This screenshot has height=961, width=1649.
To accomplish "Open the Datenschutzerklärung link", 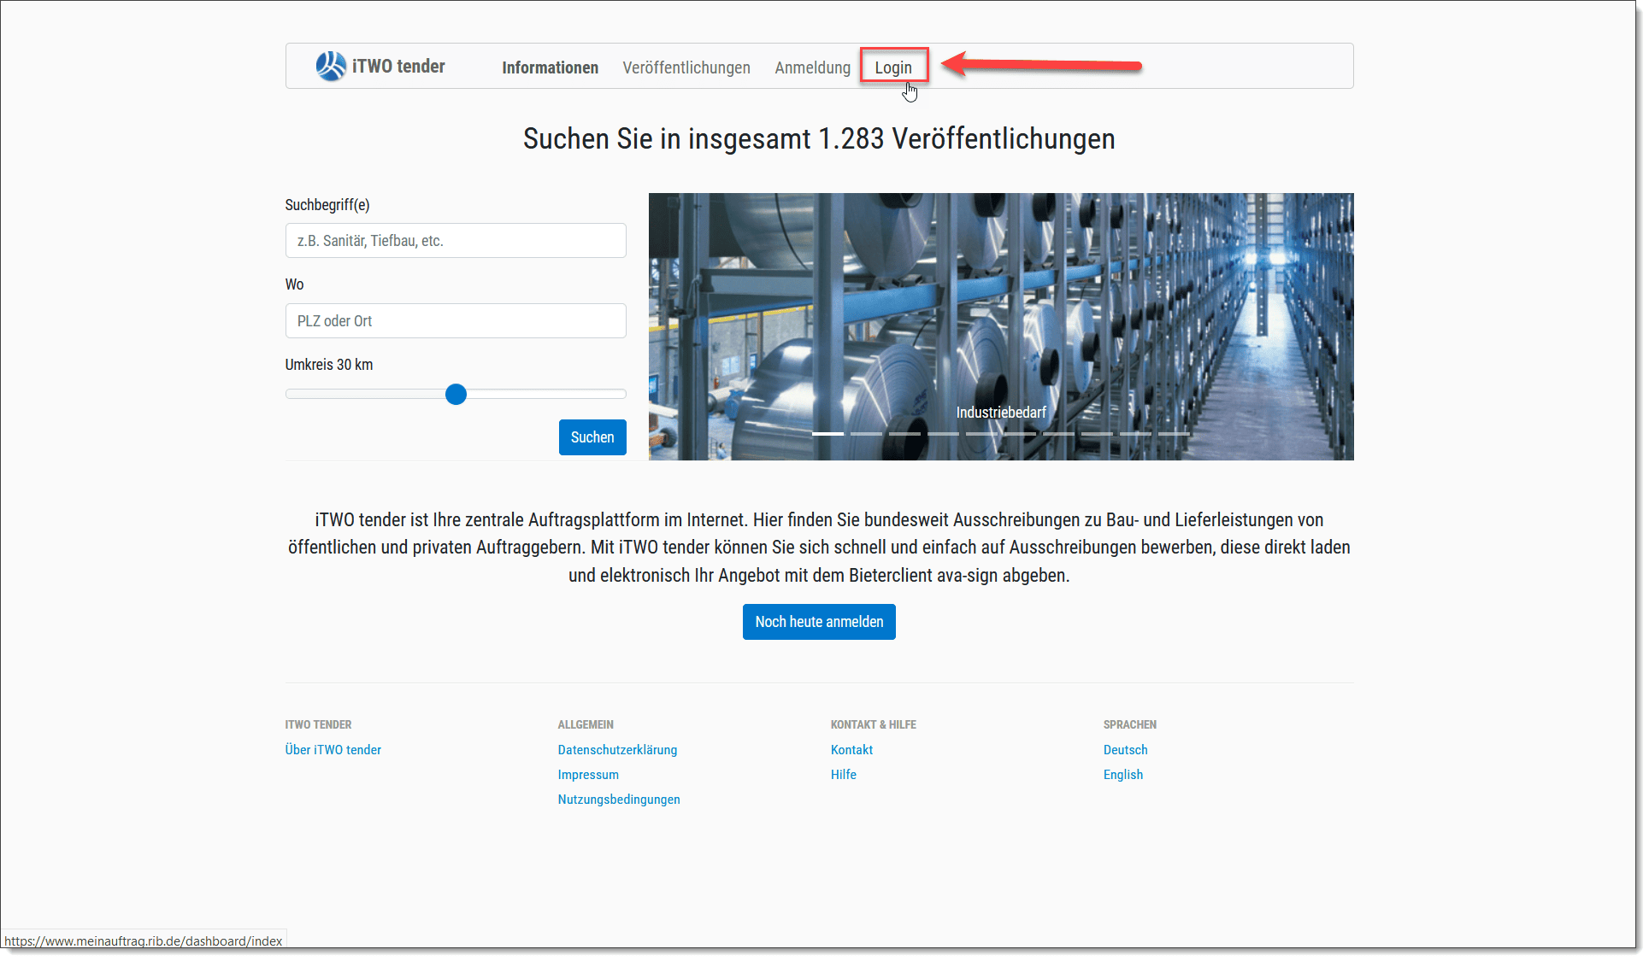I will pos(617,750).
